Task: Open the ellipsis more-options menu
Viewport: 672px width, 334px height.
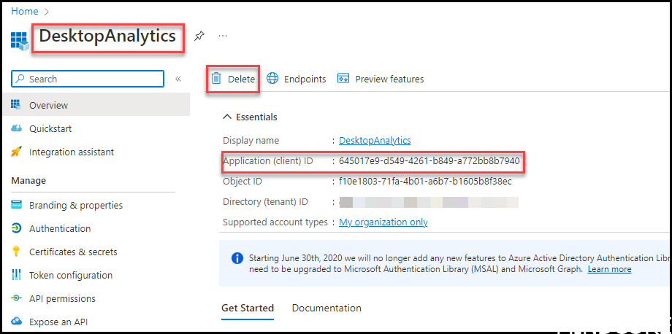Action: [223, 36]
